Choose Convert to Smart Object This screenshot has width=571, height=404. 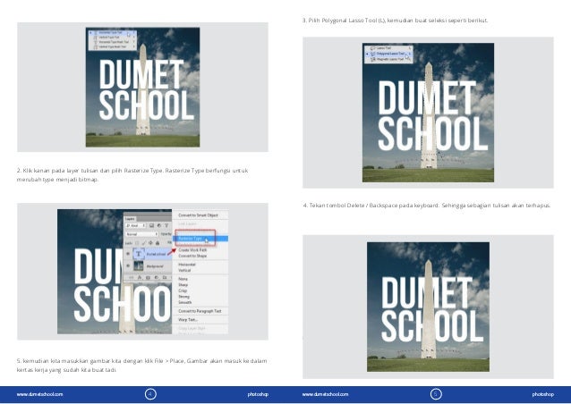click(x=198, y=215)
